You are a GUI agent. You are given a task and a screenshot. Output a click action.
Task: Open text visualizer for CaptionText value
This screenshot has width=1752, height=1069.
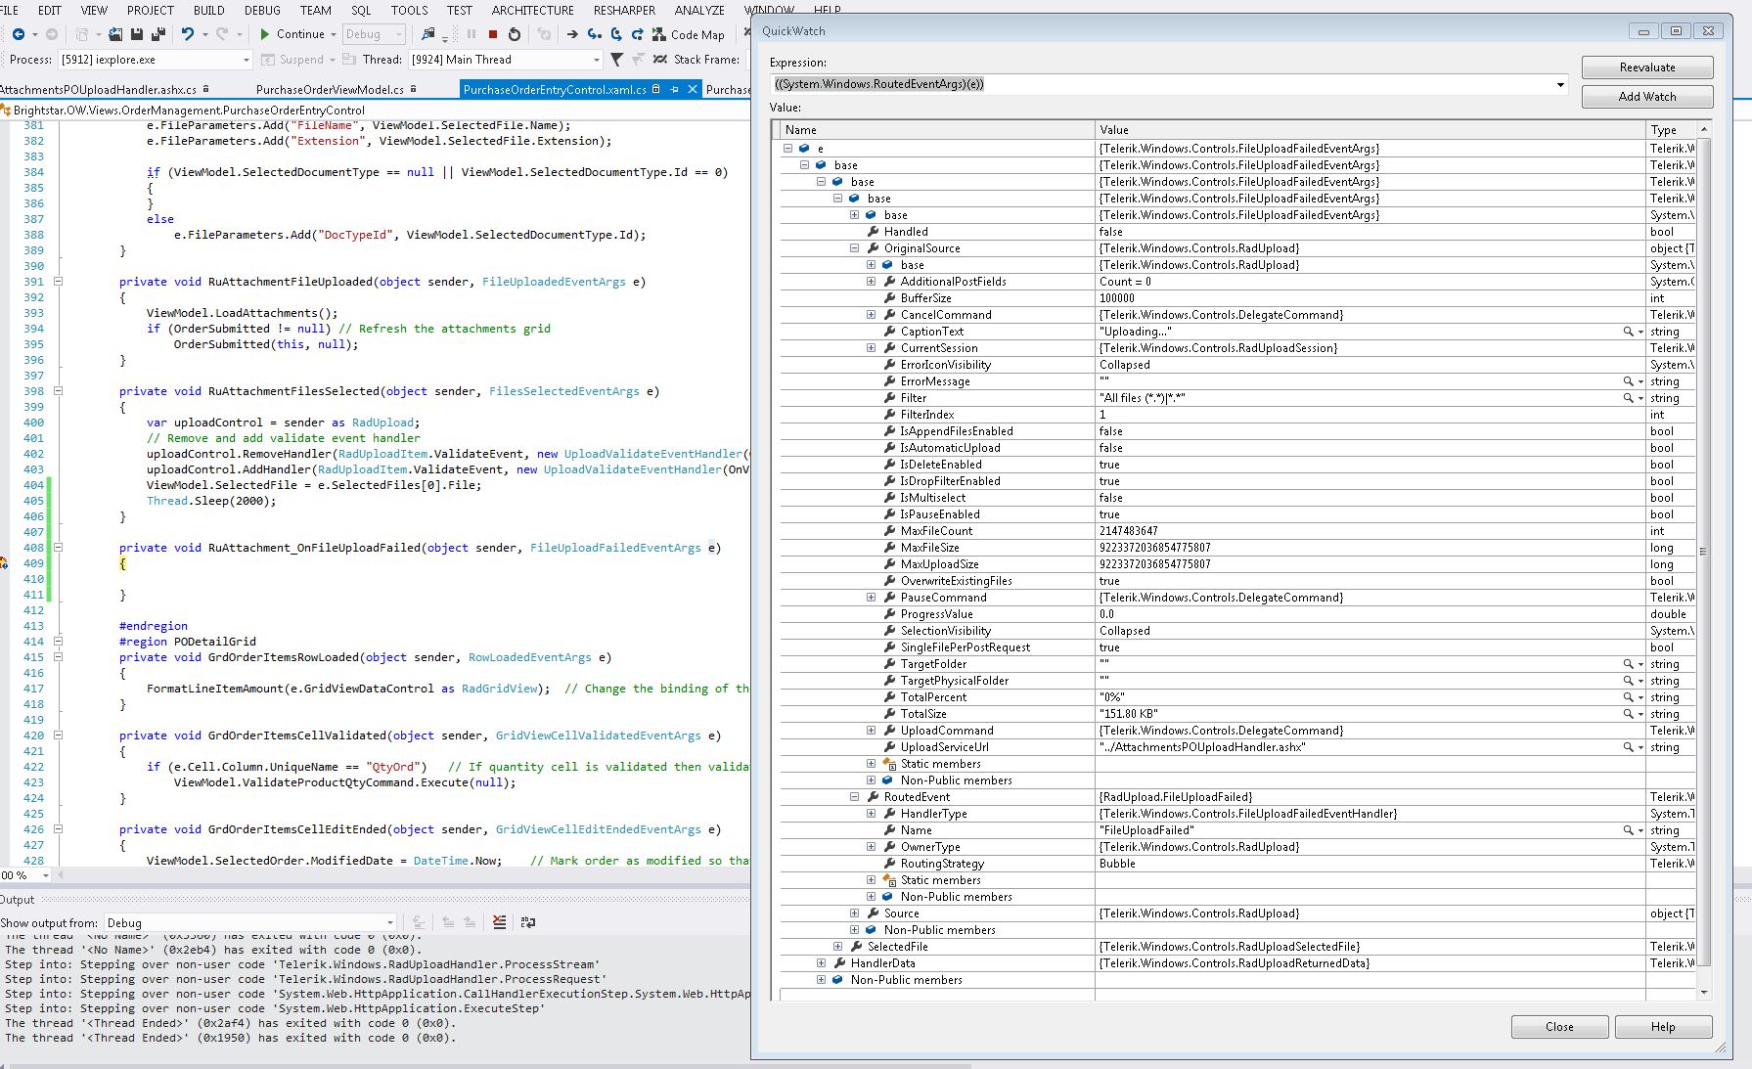click(x=1628, y=332)
